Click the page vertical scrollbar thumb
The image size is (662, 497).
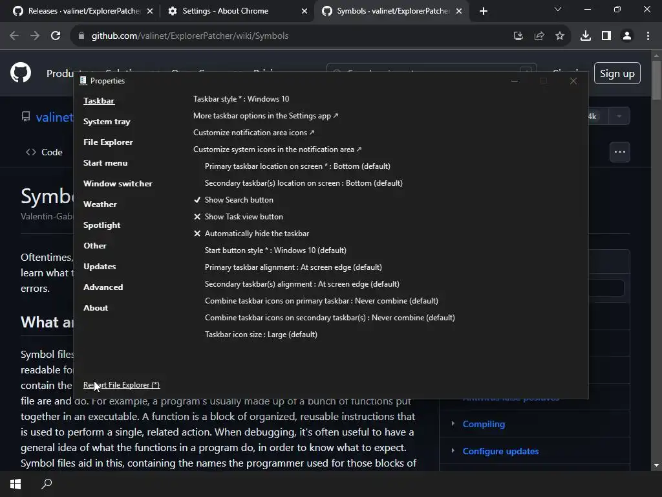tap(656, 80)
